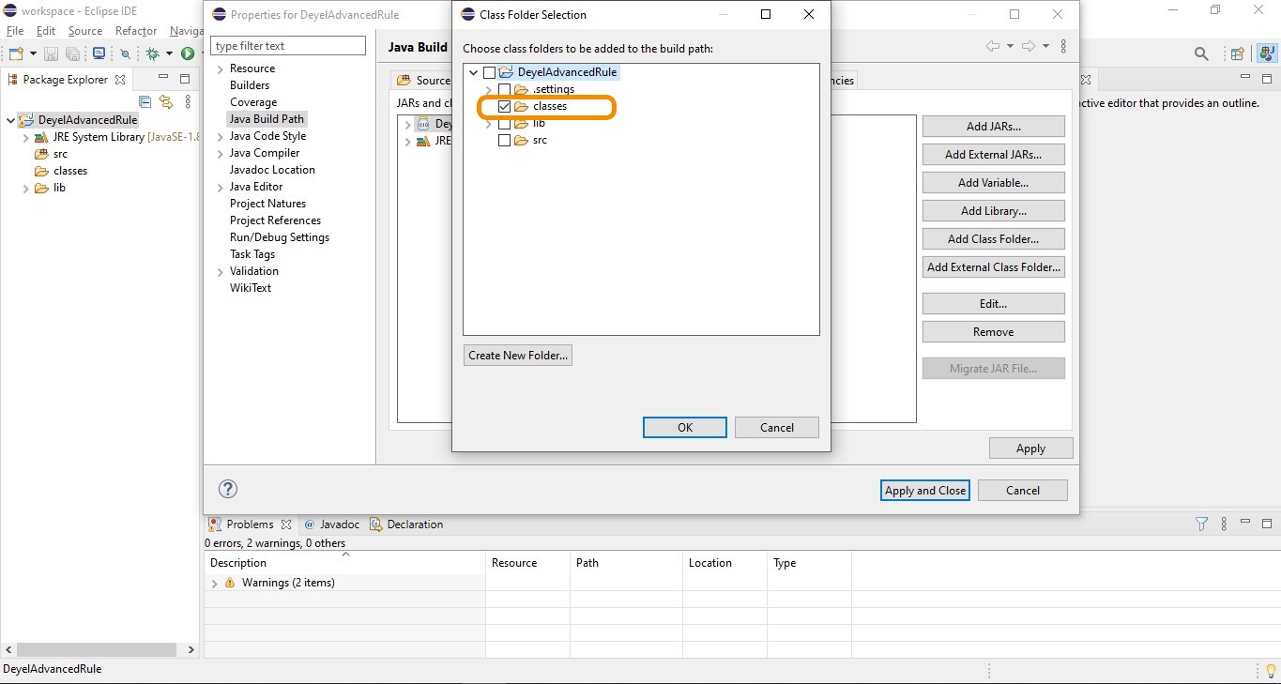
Task: Check the lib folder checkbox
Action: click(505, 123)
